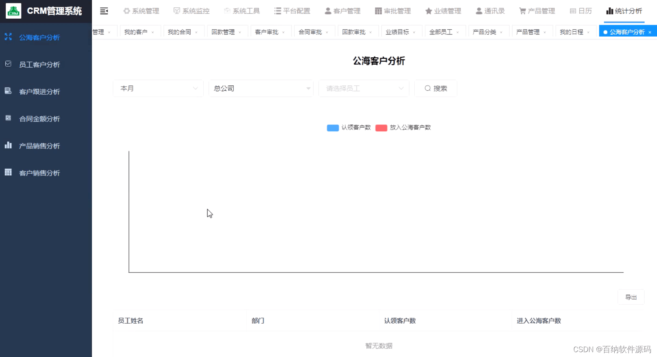Click the 暂无数据 empty table text

(x=379, y=346)
